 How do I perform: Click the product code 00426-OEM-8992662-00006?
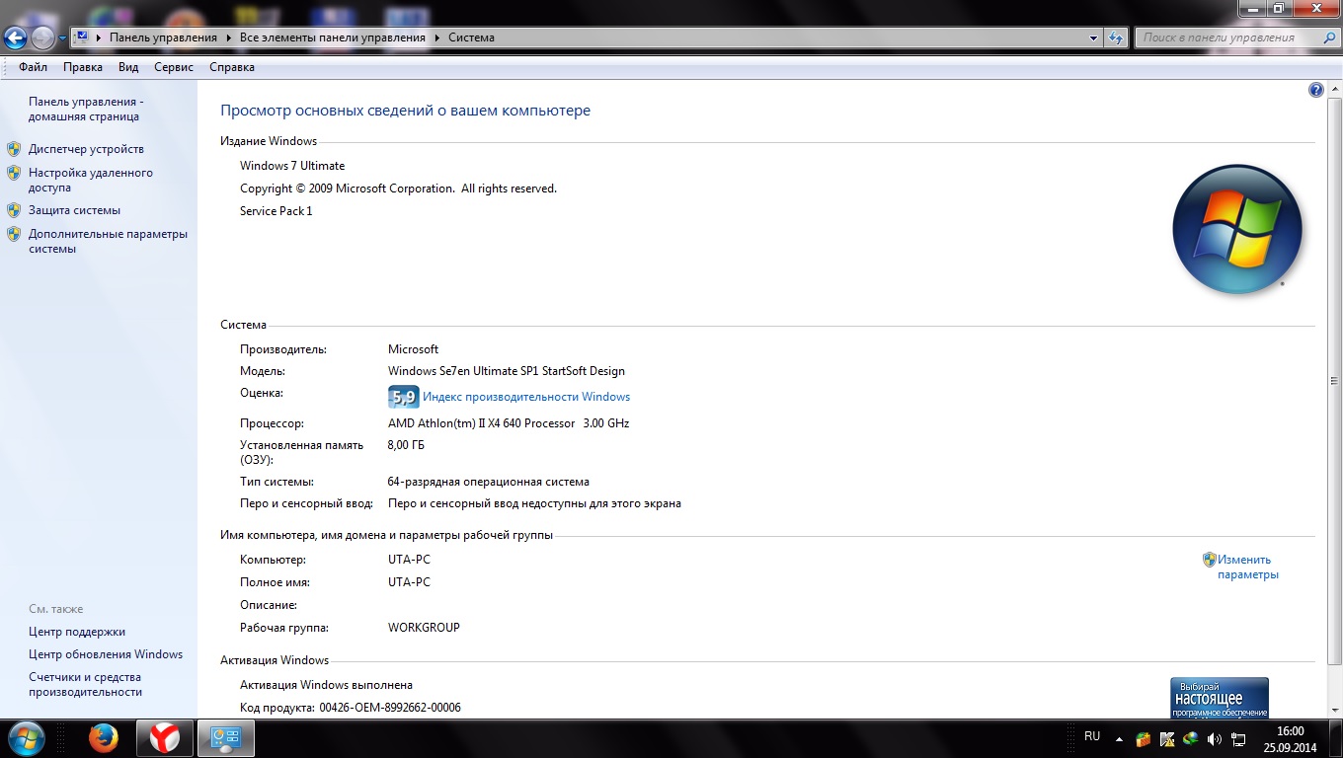coord(390,708)
